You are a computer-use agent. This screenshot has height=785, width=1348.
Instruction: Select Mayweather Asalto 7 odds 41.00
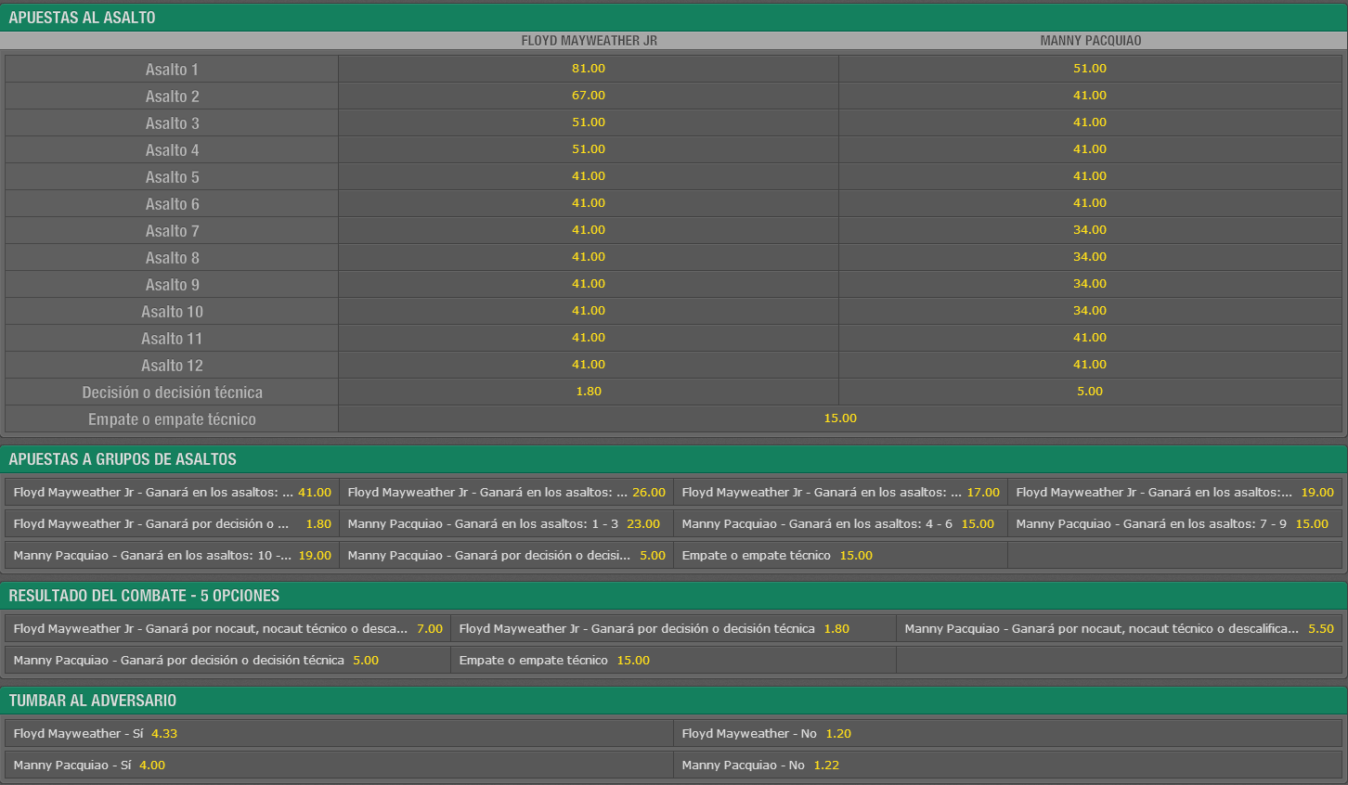(589, 230)
